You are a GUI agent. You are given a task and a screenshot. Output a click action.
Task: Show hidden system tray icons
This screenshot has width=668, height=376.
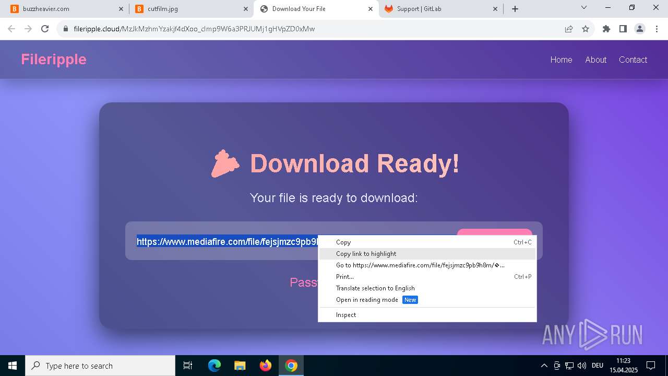click(544, 366)
